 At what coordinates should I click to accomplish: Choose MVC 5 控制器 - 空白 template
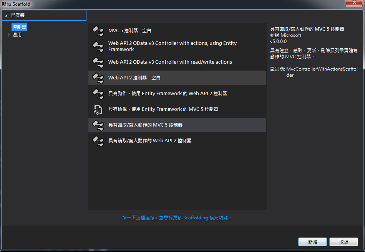click(177, 31)
